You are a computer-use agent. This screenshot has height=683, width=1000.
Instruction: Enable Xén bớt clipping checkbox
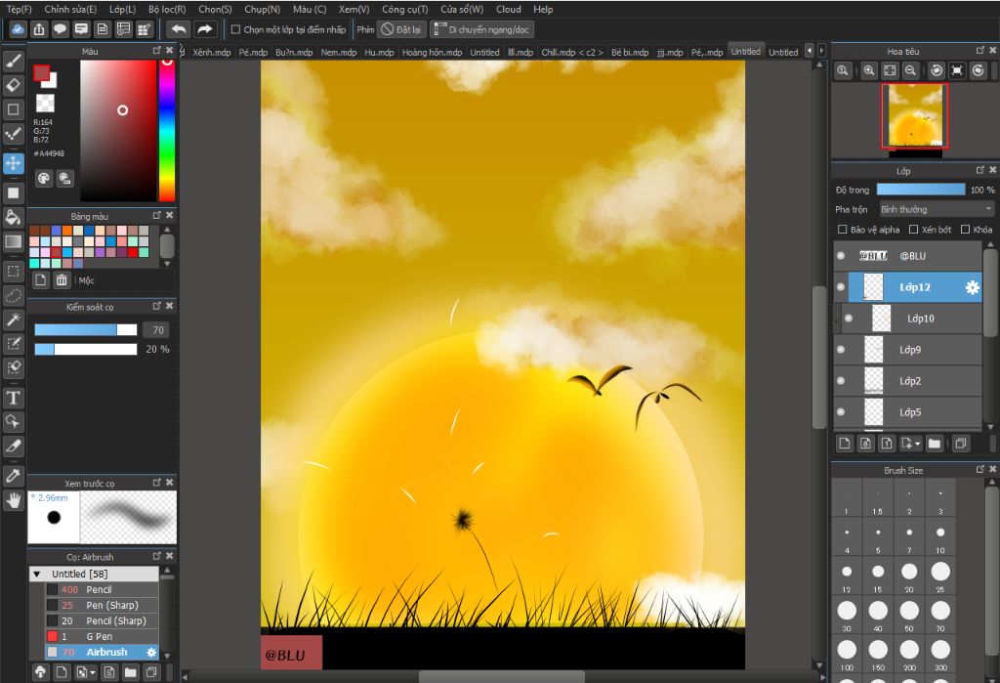(913, 230)
